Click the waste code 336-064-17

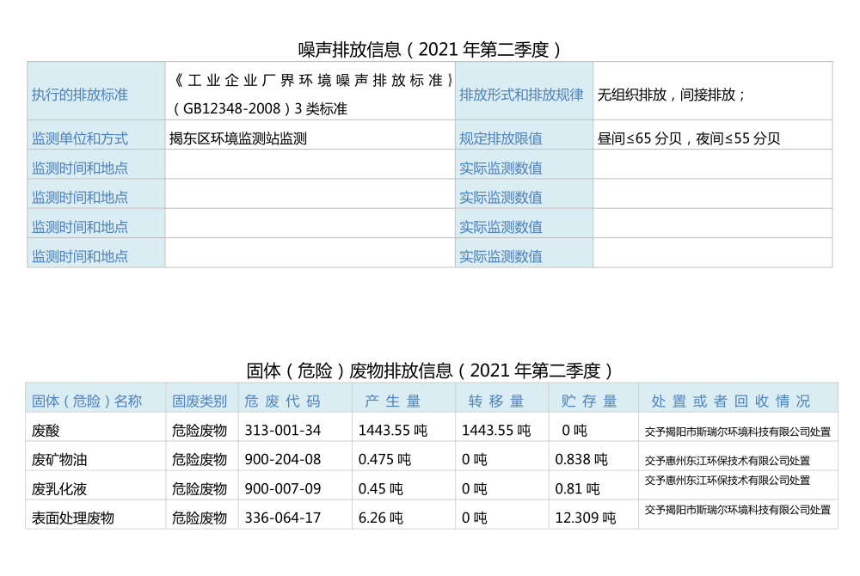282,518
